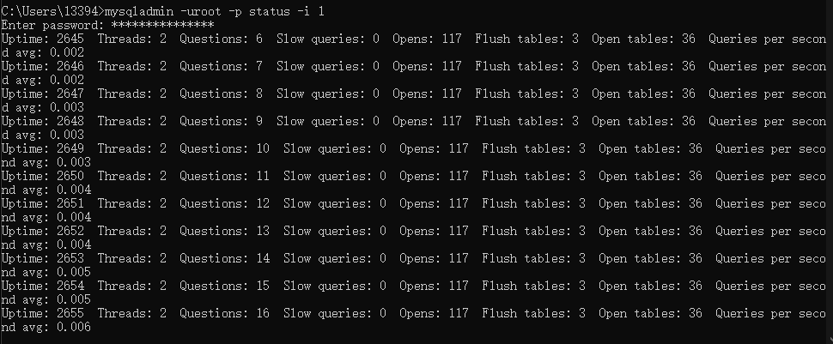Click the Questions: 16 value
Viewport: 833px width, 344px height.
(x=224, y=313)
